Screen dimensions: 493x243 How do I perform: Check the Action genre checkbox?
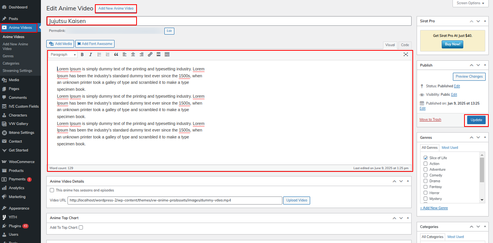[x=425, y=164]
